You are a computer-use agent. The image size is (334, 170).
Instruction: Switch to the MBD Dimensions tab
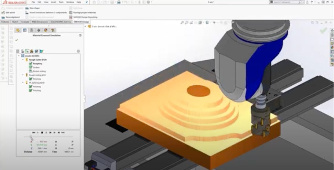(40, 22)
